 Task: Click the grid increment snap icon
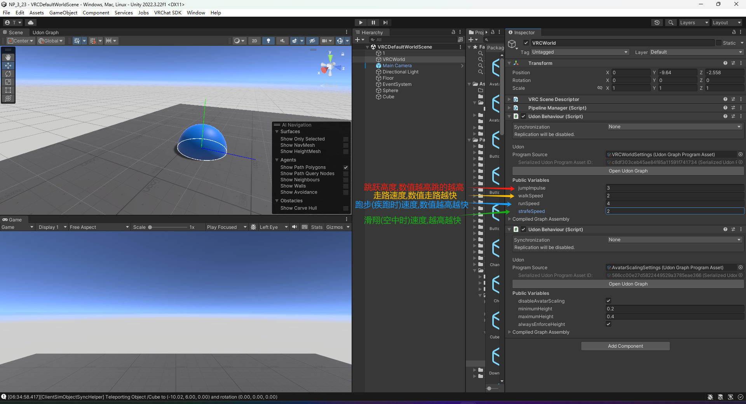click(92, 41)
